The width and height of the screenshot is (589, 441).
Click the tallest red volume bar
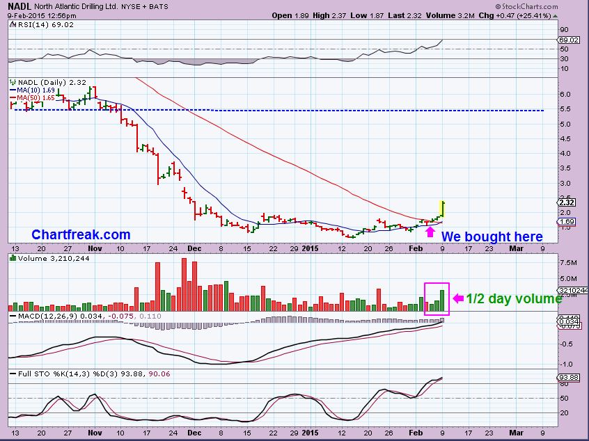coord(184,284)
